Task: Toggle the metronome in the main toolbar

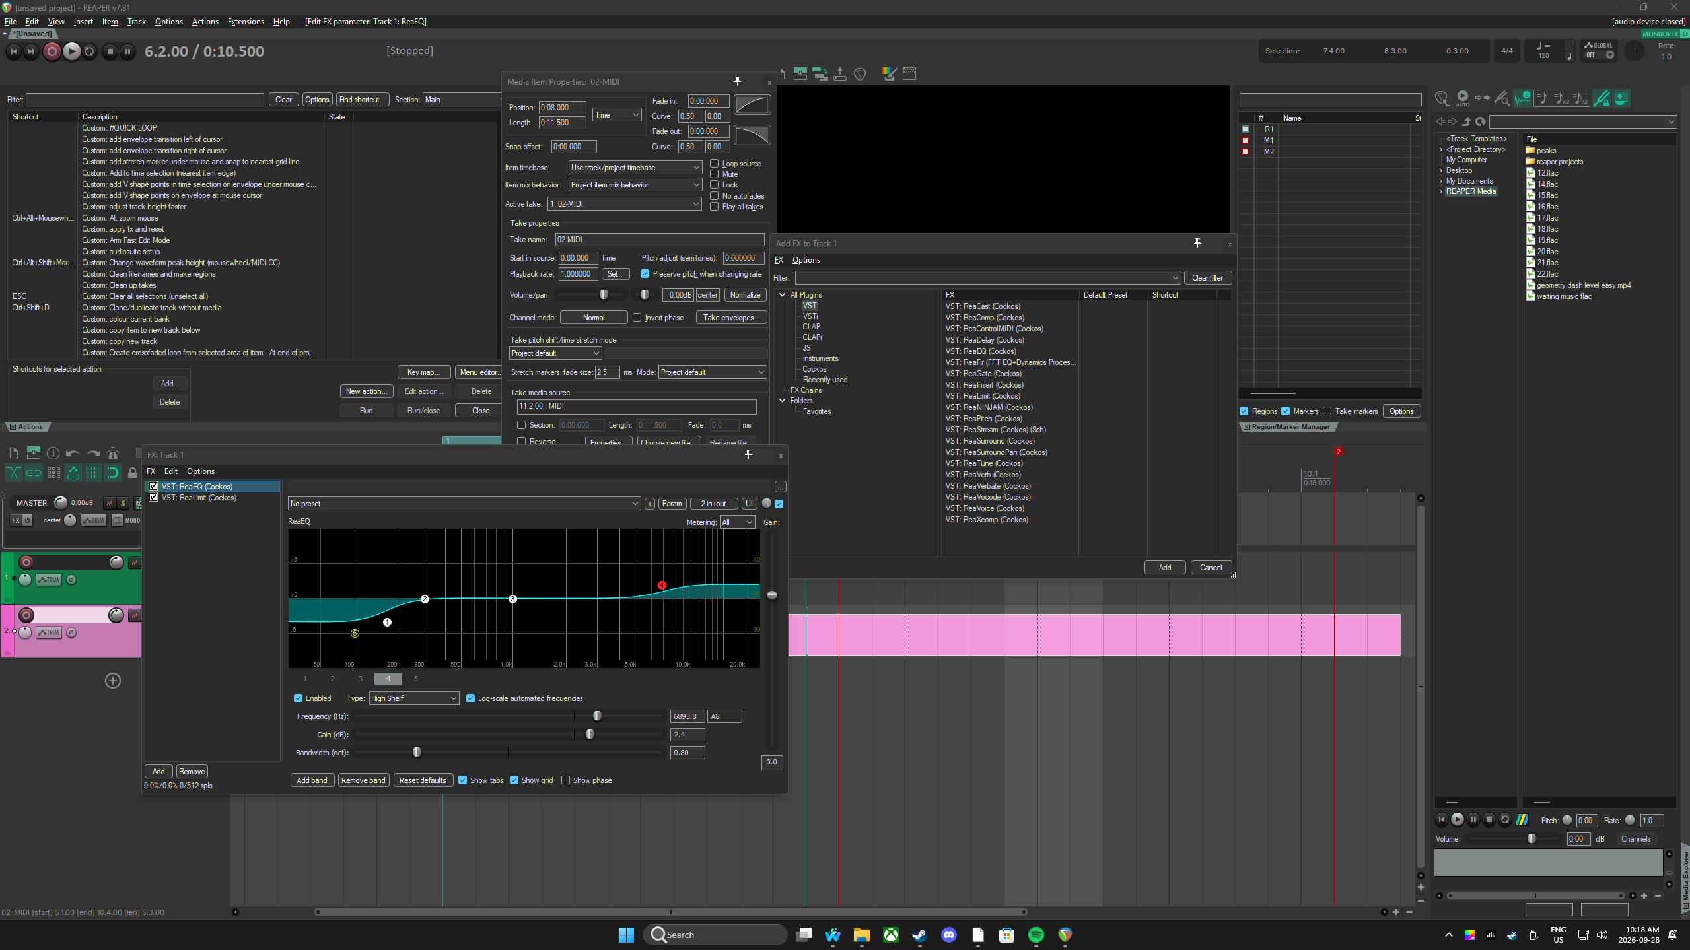Action: 113,453
